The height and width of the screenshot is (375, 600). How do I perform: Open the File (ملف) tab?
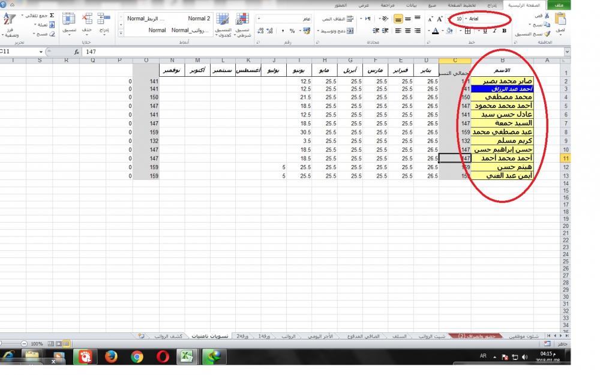[559, 5]
